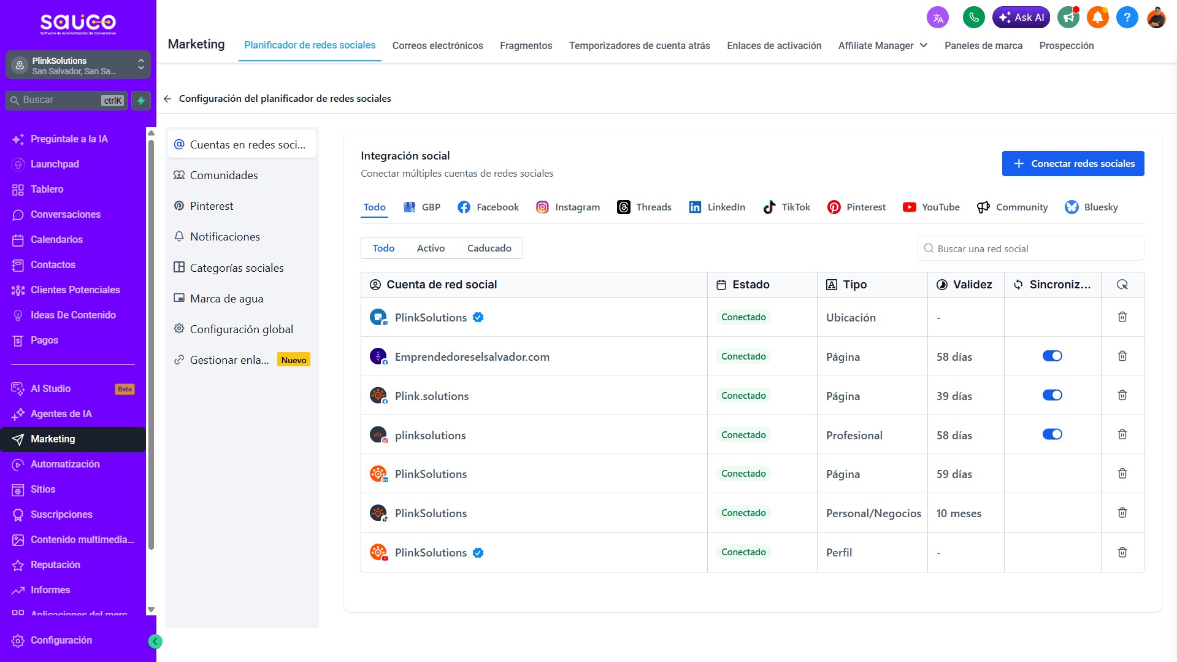Open Reputación in sidebar
This screenshot has width=1177, height=662.
coord(55,565)
